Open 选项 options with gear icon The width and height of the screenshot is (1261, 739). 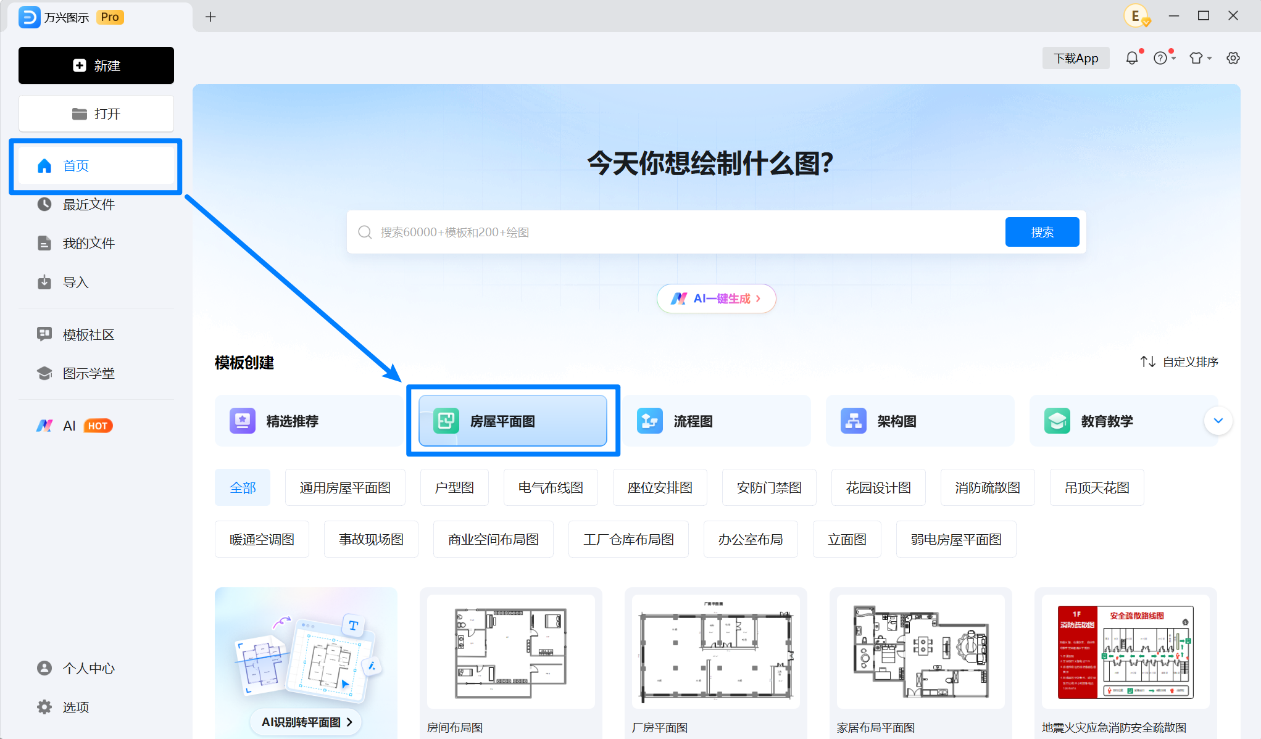pos(96,707)
